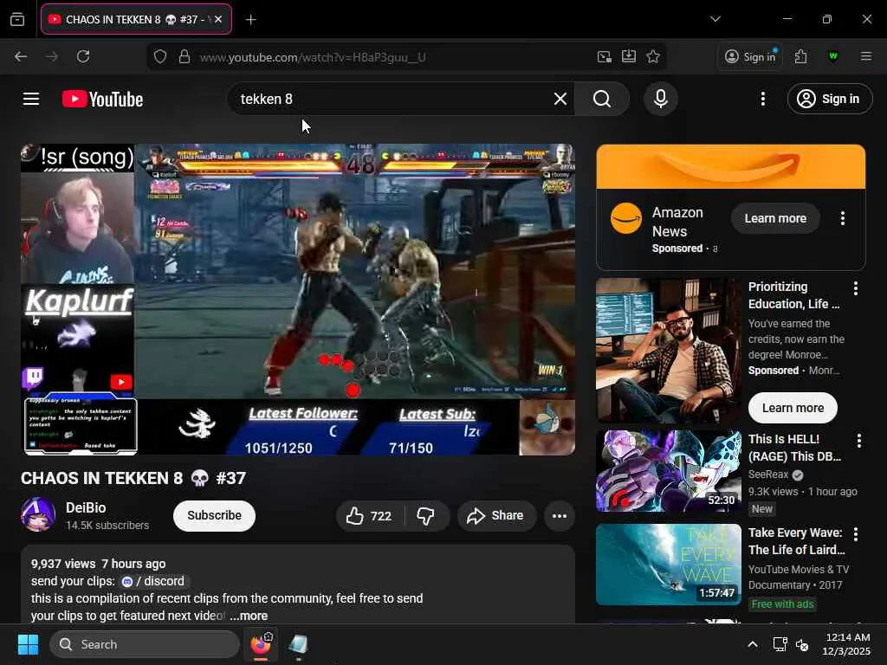The height and width of the screenshot is (665, 887).
Task: Open Amazon News ad options menu
Action: (x=842, y=218)
